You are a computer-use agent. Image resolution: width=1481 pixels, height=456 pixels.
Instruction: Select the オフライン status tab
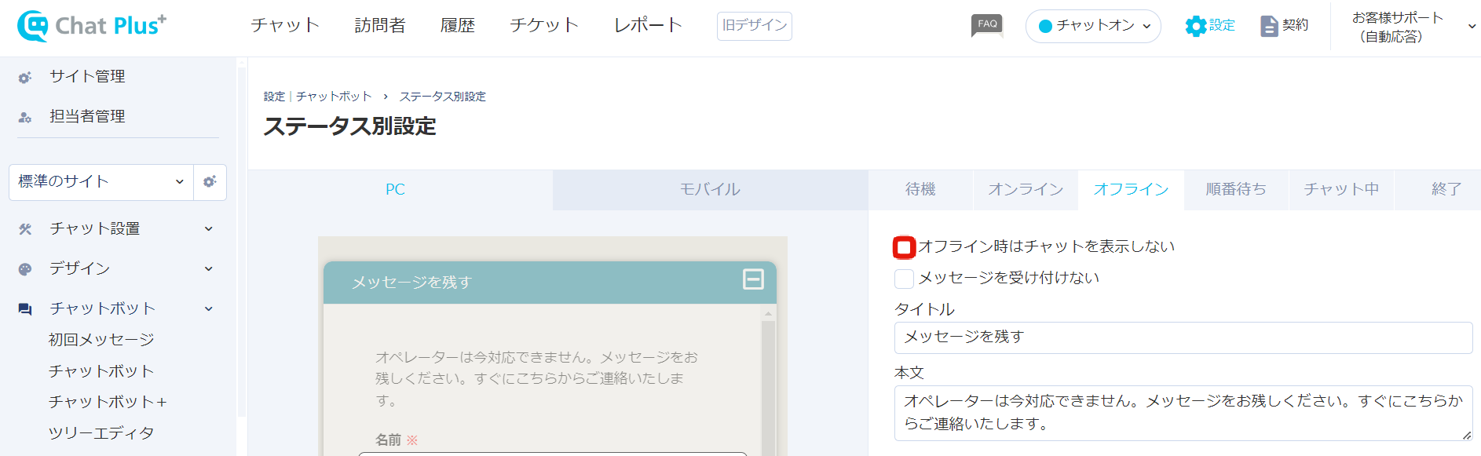click(1131, 190)
